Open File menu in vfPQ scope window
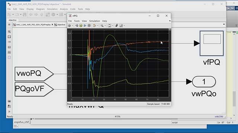The height and width of the screenshot is (133, 238). 70,21
